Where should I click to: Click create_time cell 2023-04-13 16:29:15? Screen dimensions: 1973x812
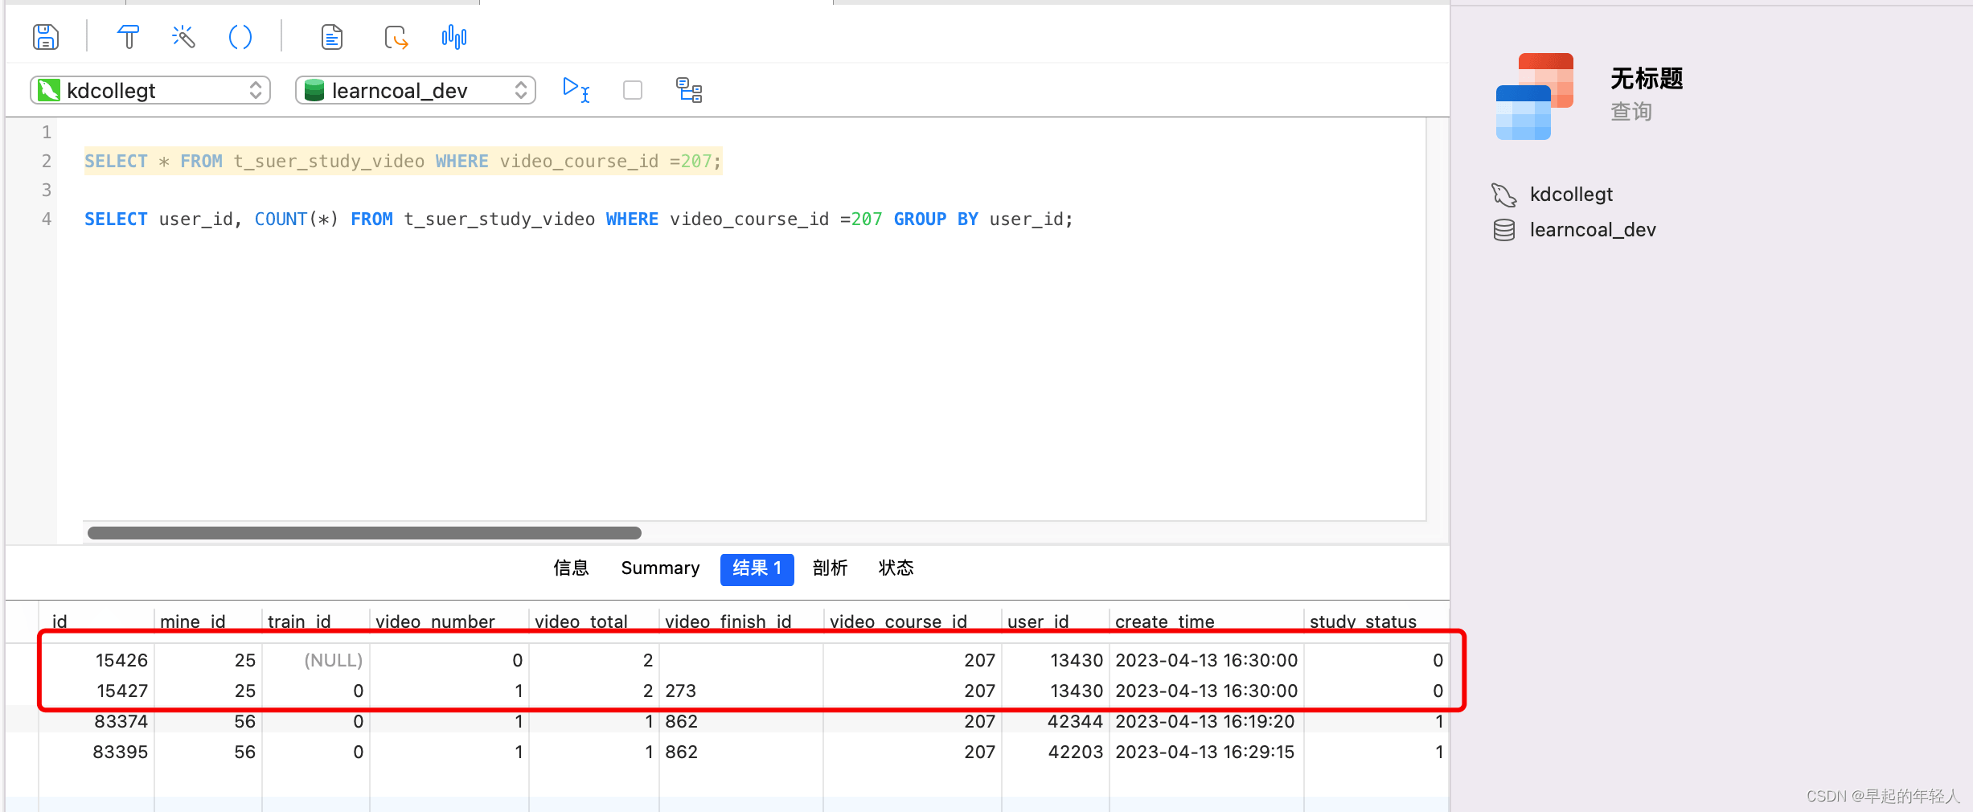[x=1204, y=752]
